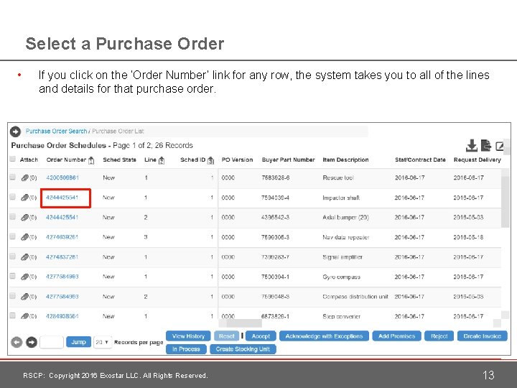The image size is (517, 388).
Task: Click the In Process button
Action: coord(186,349)
